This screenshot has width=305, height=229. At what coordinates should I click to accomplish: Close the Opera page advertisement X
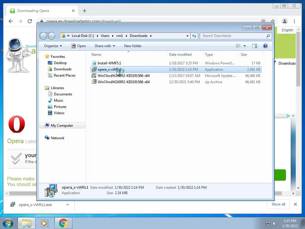[293, 116]
